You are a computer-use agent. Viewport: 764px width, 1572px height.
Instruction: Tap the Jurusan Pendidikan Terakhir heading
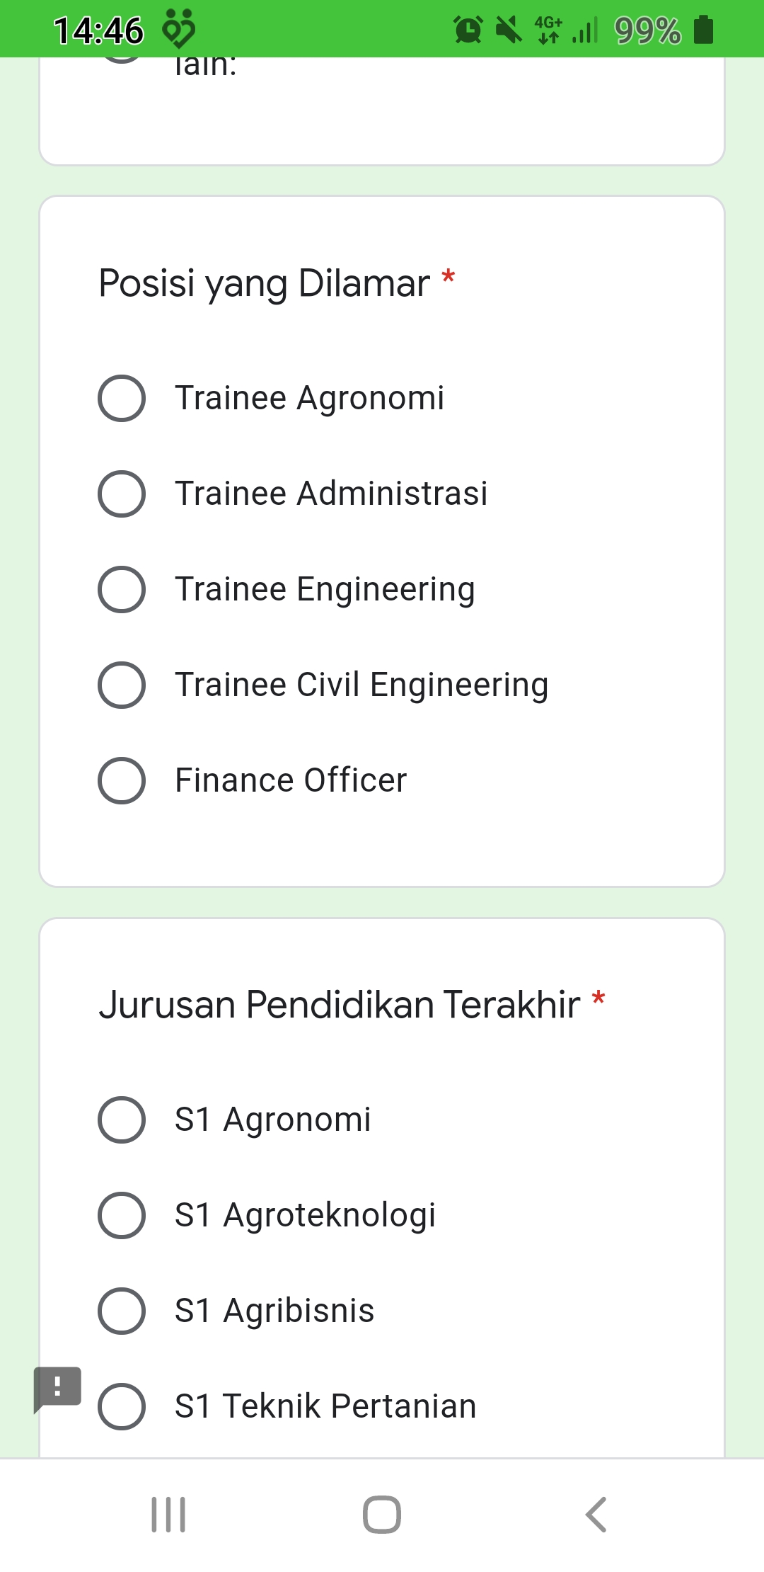point(340,1005)
